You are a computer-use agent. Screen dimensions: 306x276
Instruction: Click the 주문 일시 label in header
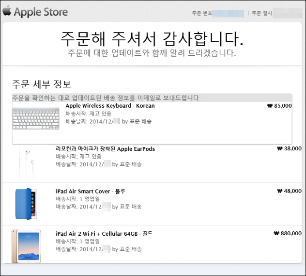tap(262, 13)
